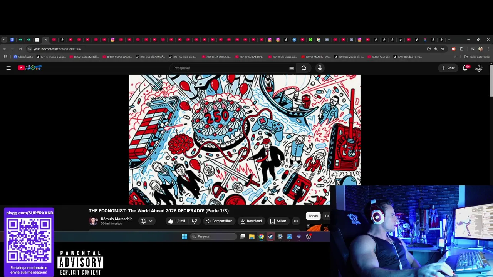Viewport: 493px width, 277px height.
Task: Open Todos os favoritos folder
Action: tap(477, 57)
